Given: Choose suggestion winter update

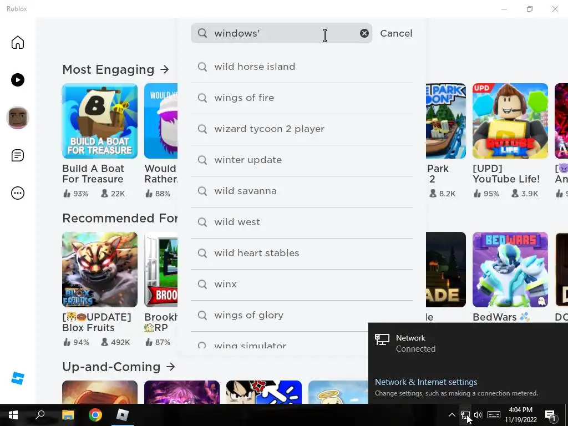Looking at the screenshot, I should click(301, 160).
